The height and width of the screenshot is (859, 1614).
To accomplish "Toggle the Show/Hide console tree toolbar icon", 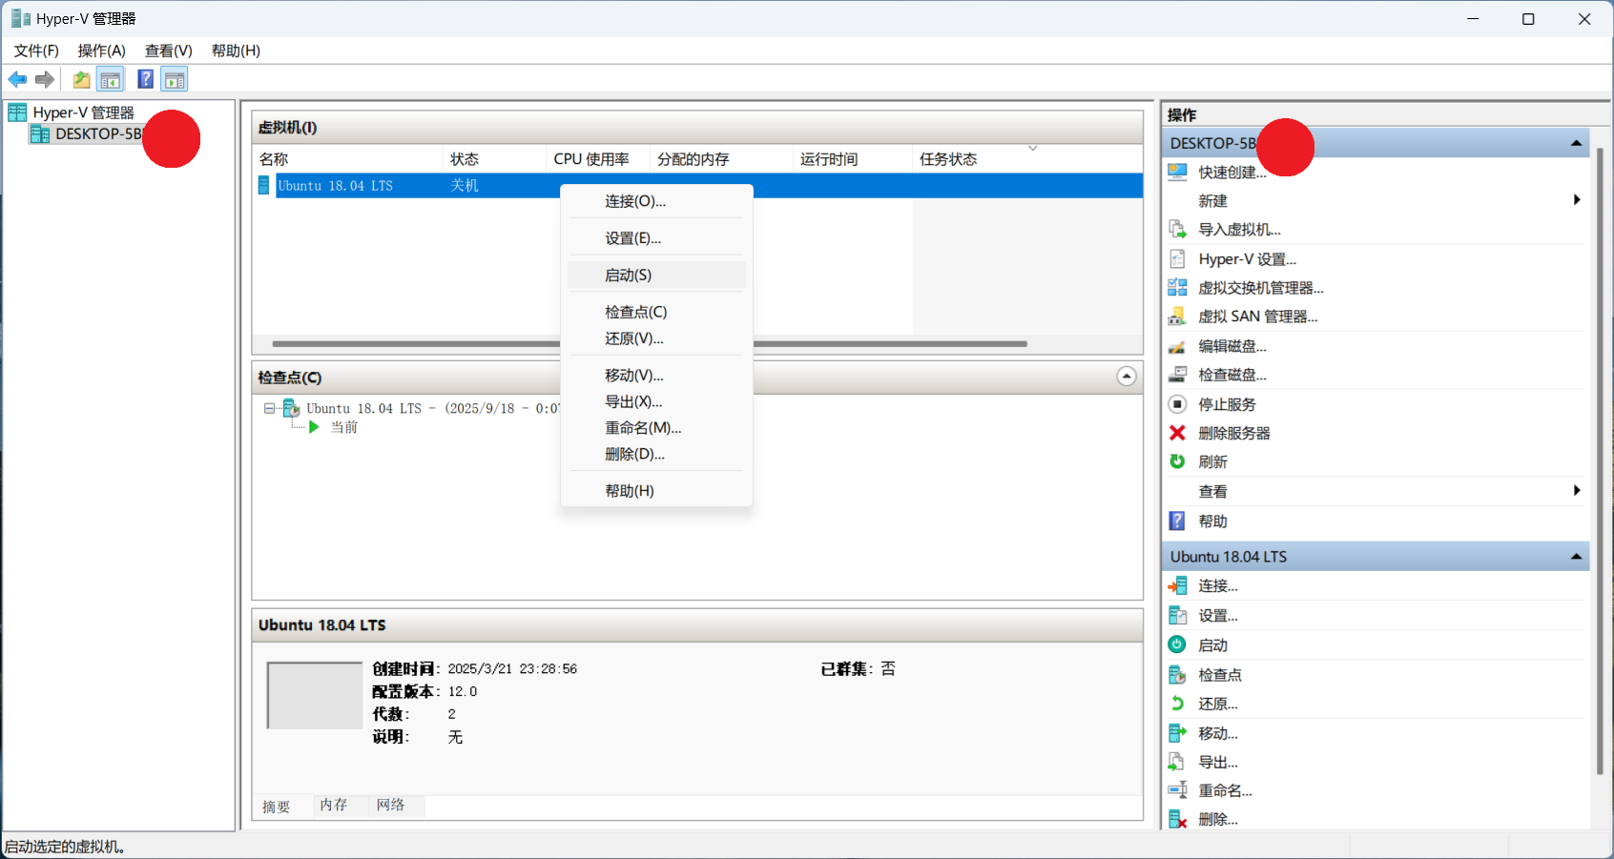I will (x=111, y=79).
